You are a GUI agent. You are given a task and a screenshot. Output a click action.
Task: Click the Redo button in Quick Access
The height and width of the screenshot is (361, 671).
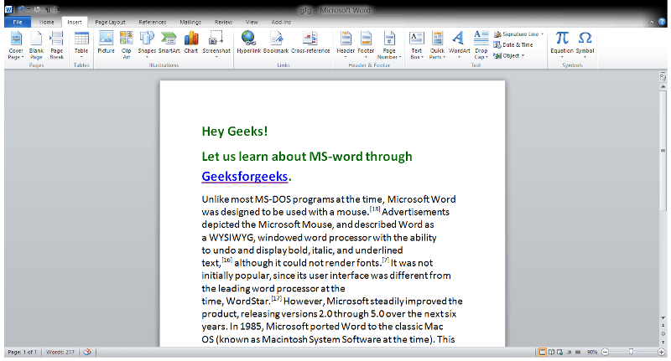(37, 9)
